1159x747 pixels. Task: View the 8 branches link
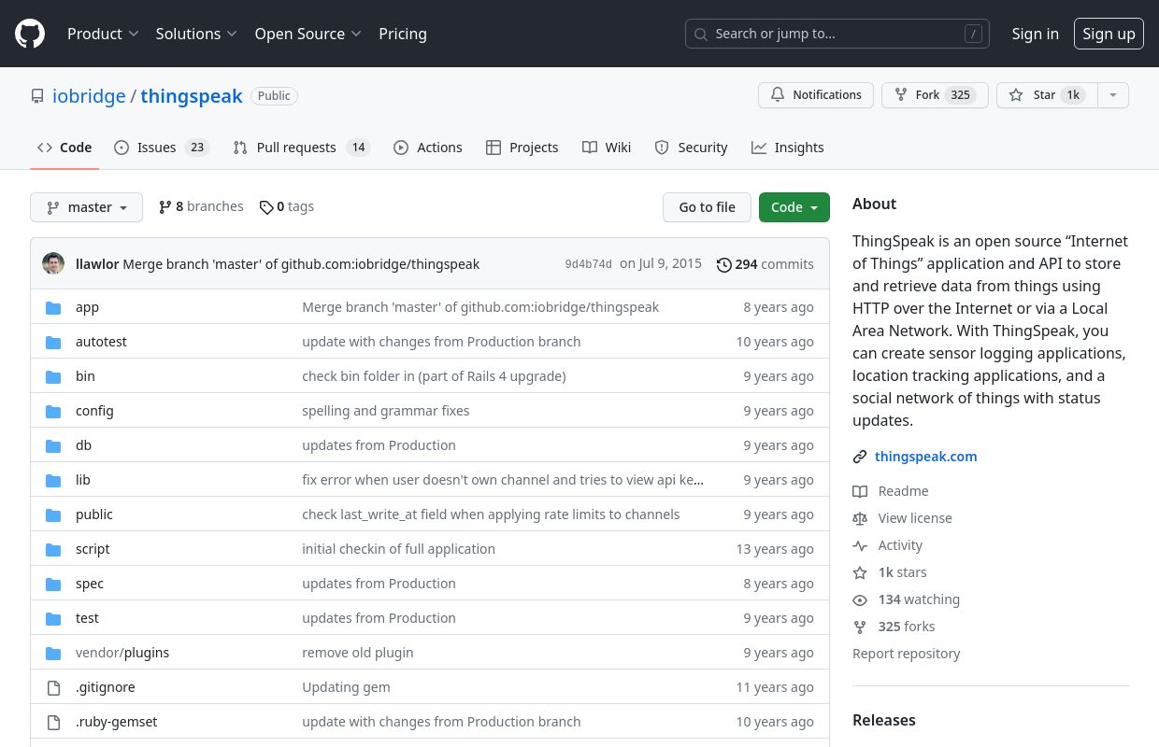point(201,206)
